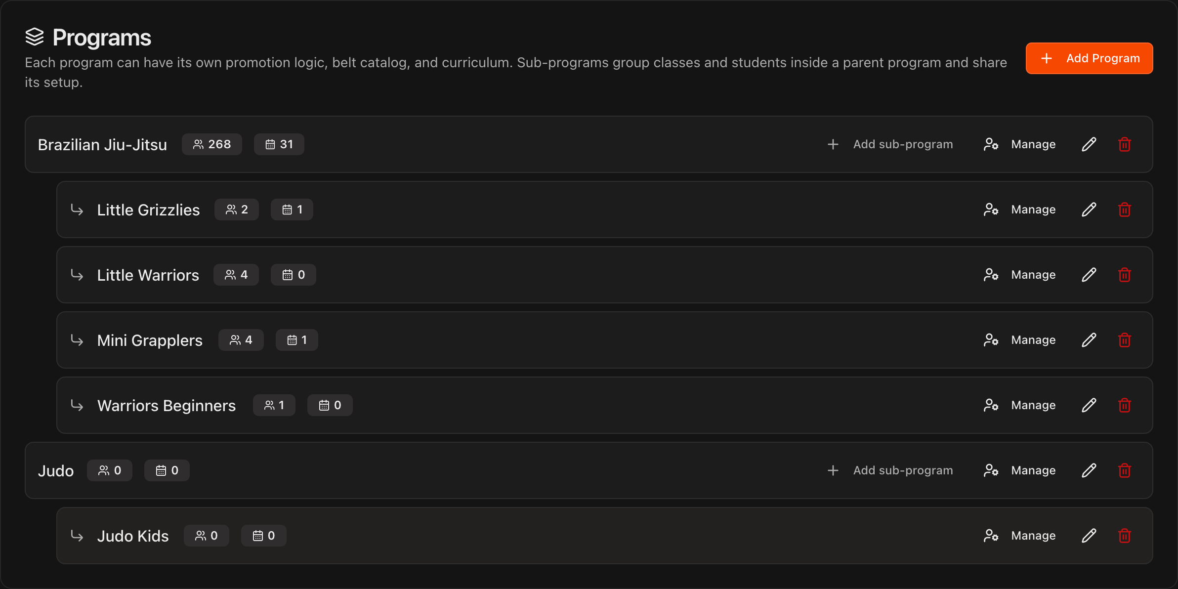Screen dimensions: 1178x589
Task: Delete the Judo Kids sub-program
Action: tap(1125, 536)
